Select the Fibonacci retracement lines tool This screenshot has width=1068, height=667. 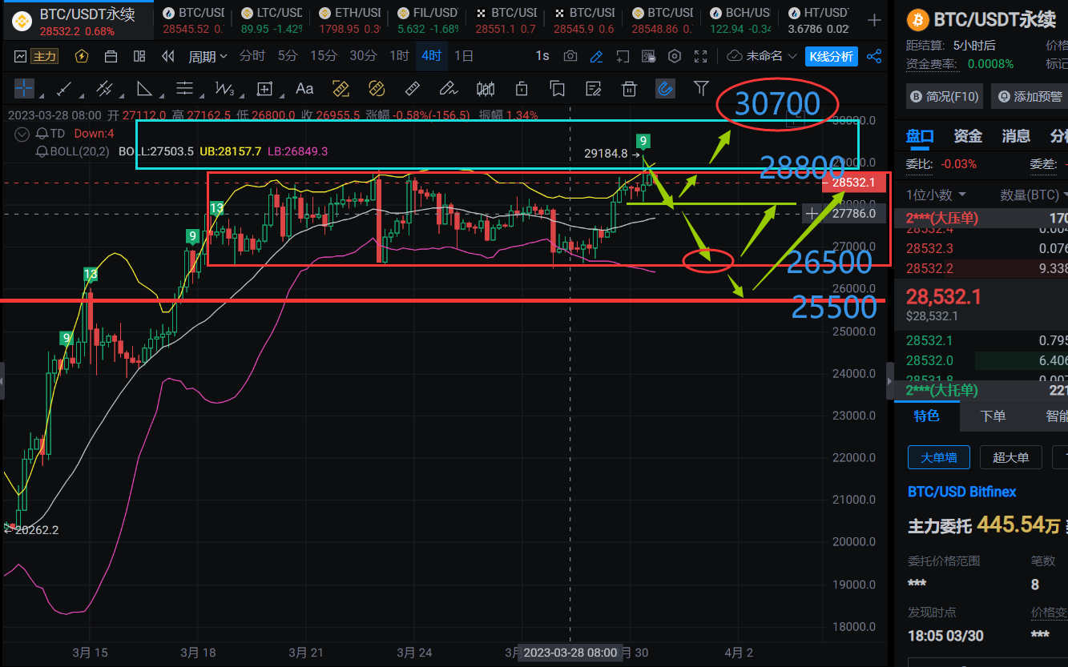185,89
